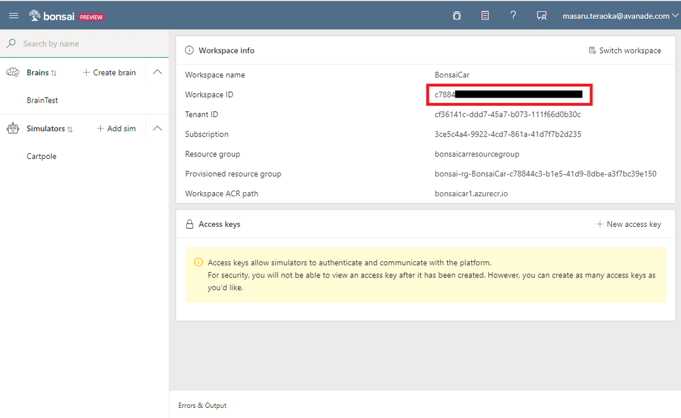Image resolution: width=681 pixels, height=418 pixels.
Task: Click the Subscription label
Action: pyautogui.click(x=207, y=134)
